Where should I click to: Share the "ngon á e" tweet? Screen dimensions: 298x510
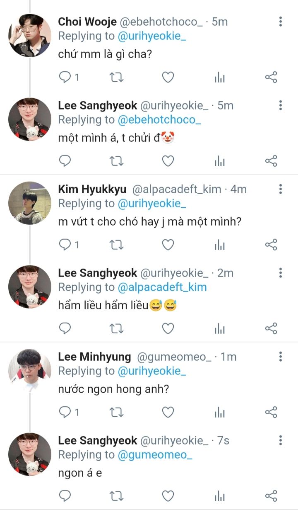click(x=271, y=496)
